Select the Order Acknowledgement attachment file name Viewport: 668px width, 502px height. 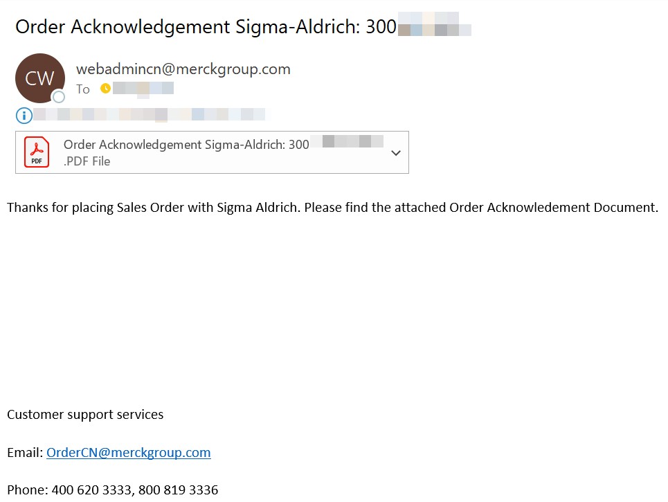pyautogui.click(x=186, y=145)
